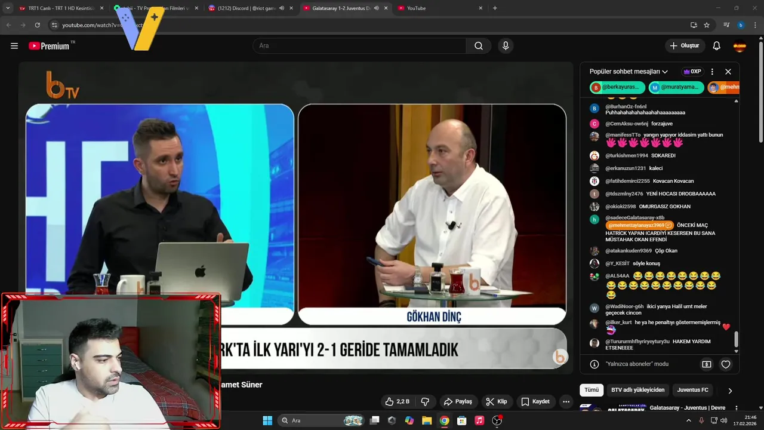Open @muratyama super chat chip
This screenshot has width=764, height=430.
coord(676,87)
